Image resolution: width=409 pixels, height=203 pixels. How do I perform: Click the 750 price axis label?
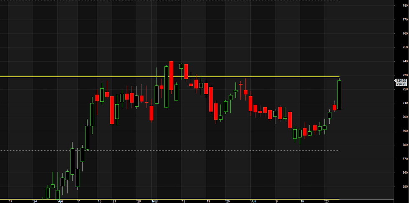405,48
